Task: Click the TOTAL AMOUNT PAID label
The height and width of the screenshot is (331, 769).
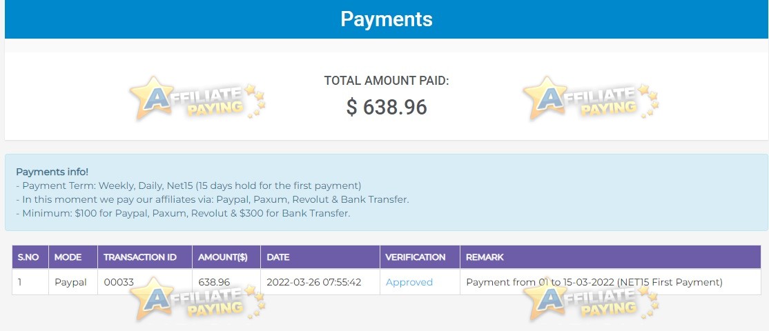Action: 387,81
